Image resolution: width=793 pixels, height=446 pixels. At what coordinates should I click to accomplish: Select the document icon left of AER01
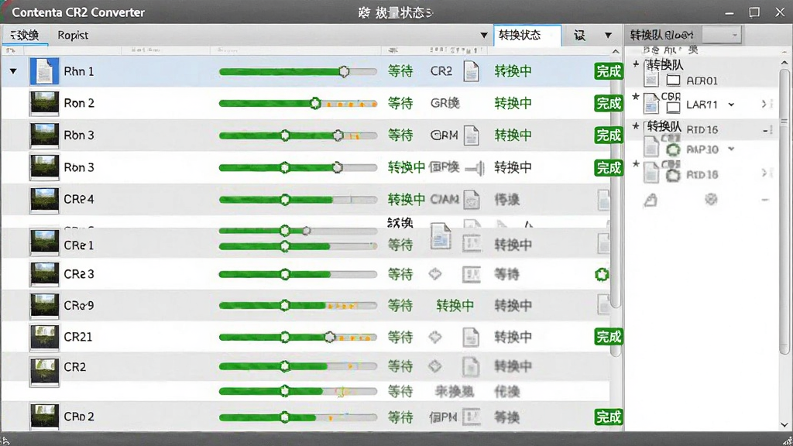click(x=651, y=78)
